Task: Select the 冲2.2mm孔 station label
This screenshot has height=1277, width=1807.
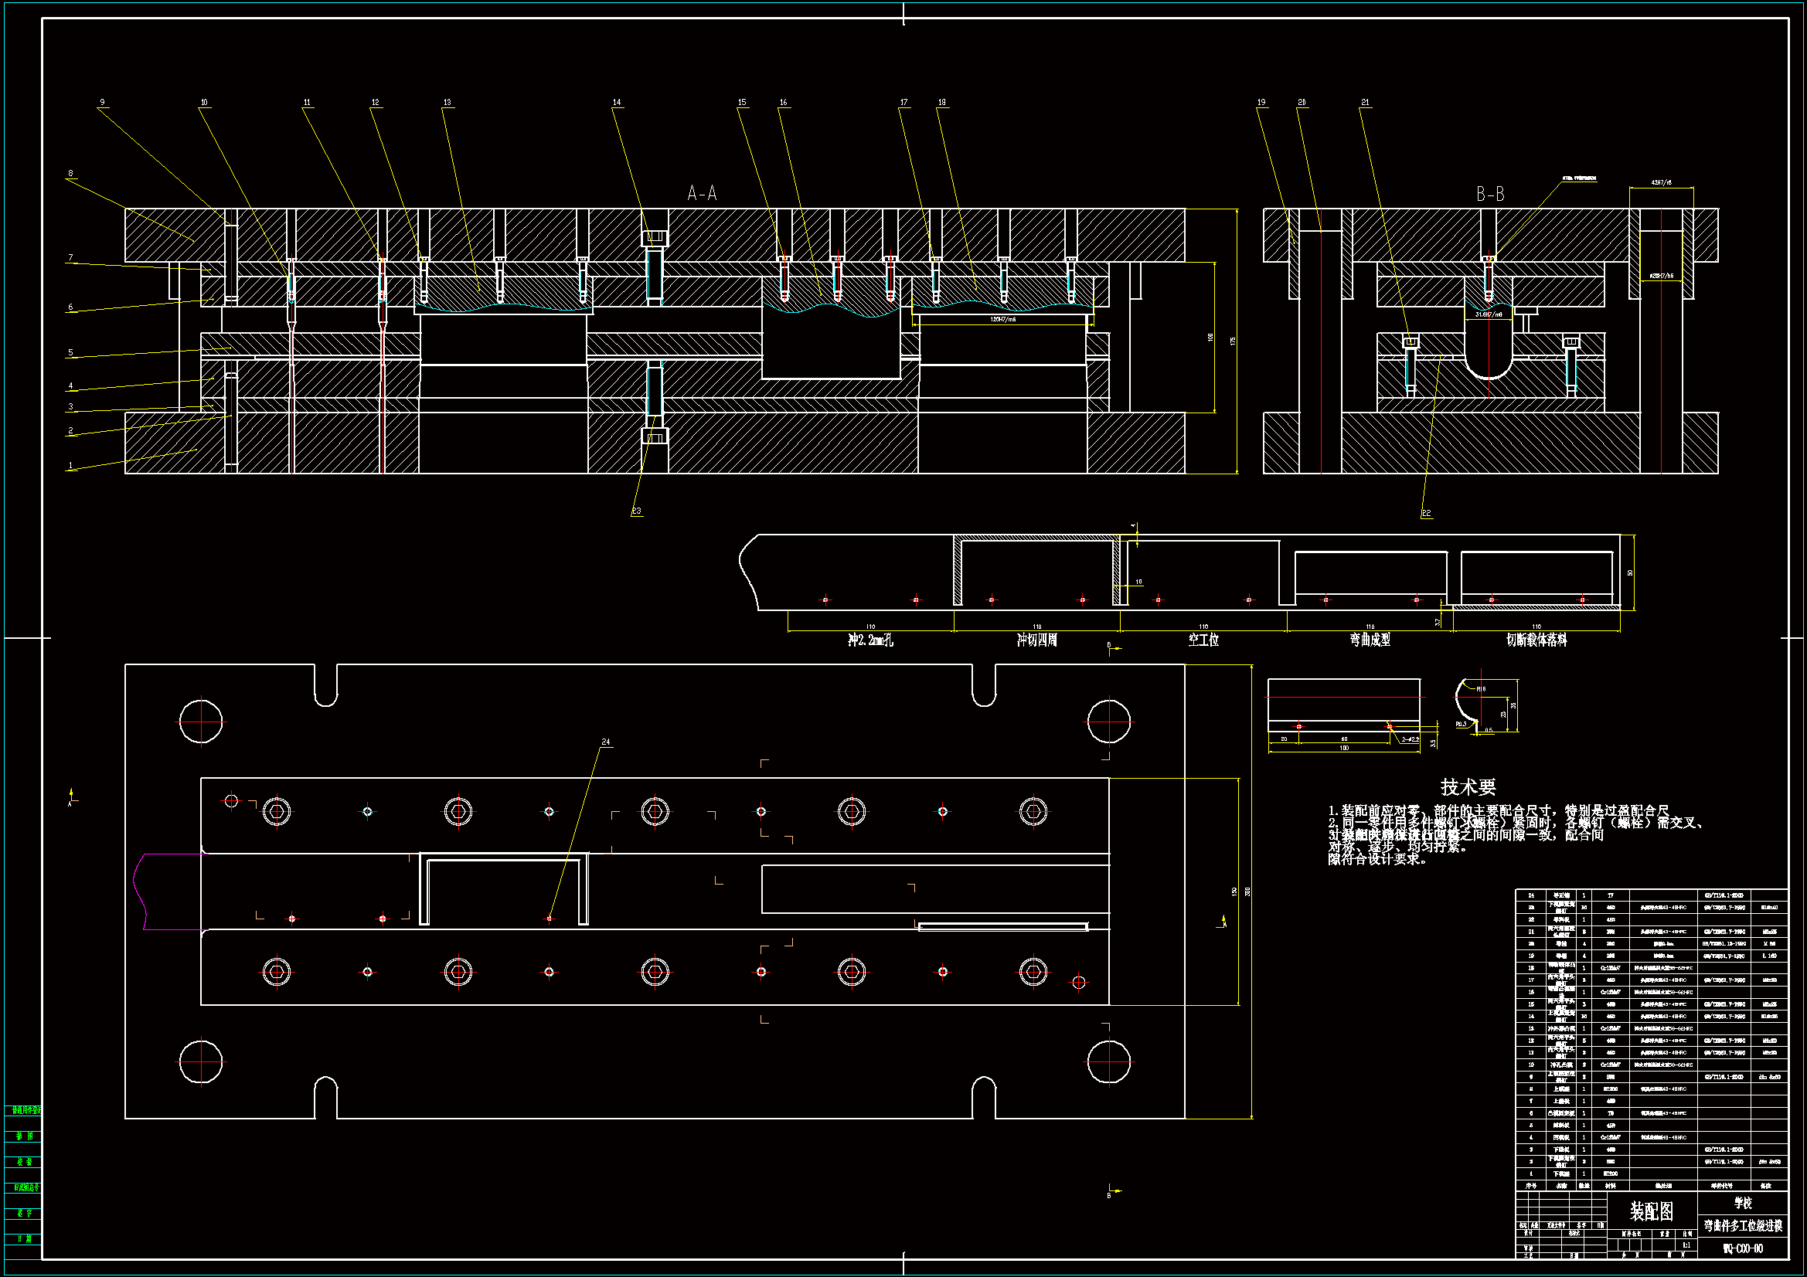Action: [869, 640]
